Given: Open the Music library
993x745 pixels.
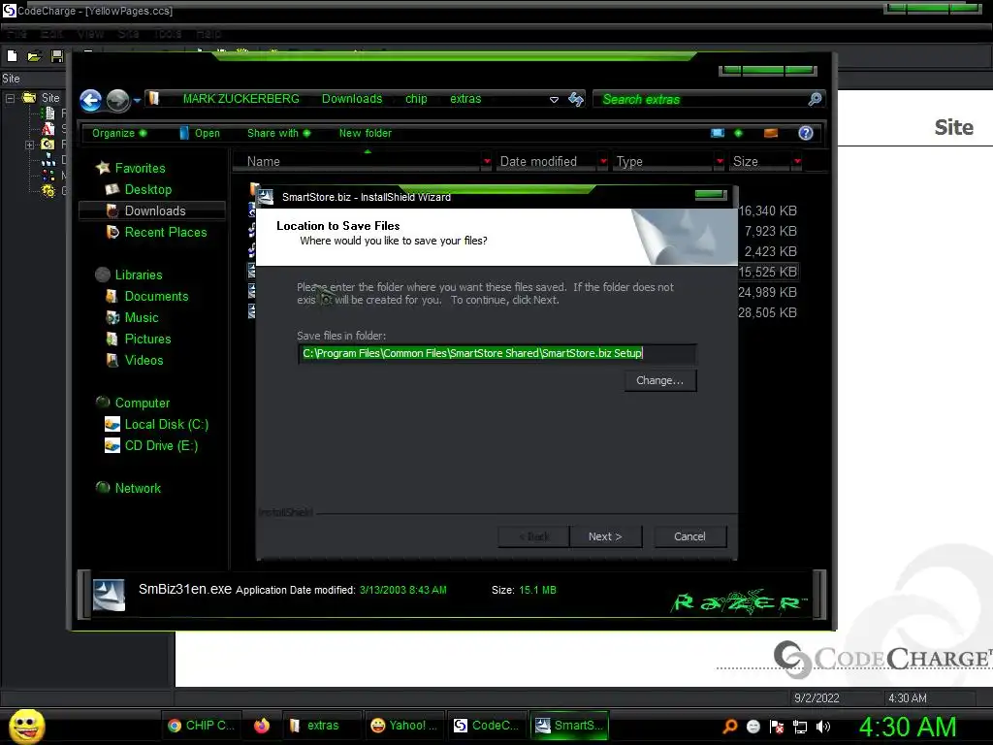Looking at the screenshot, I should coord(142,318).
